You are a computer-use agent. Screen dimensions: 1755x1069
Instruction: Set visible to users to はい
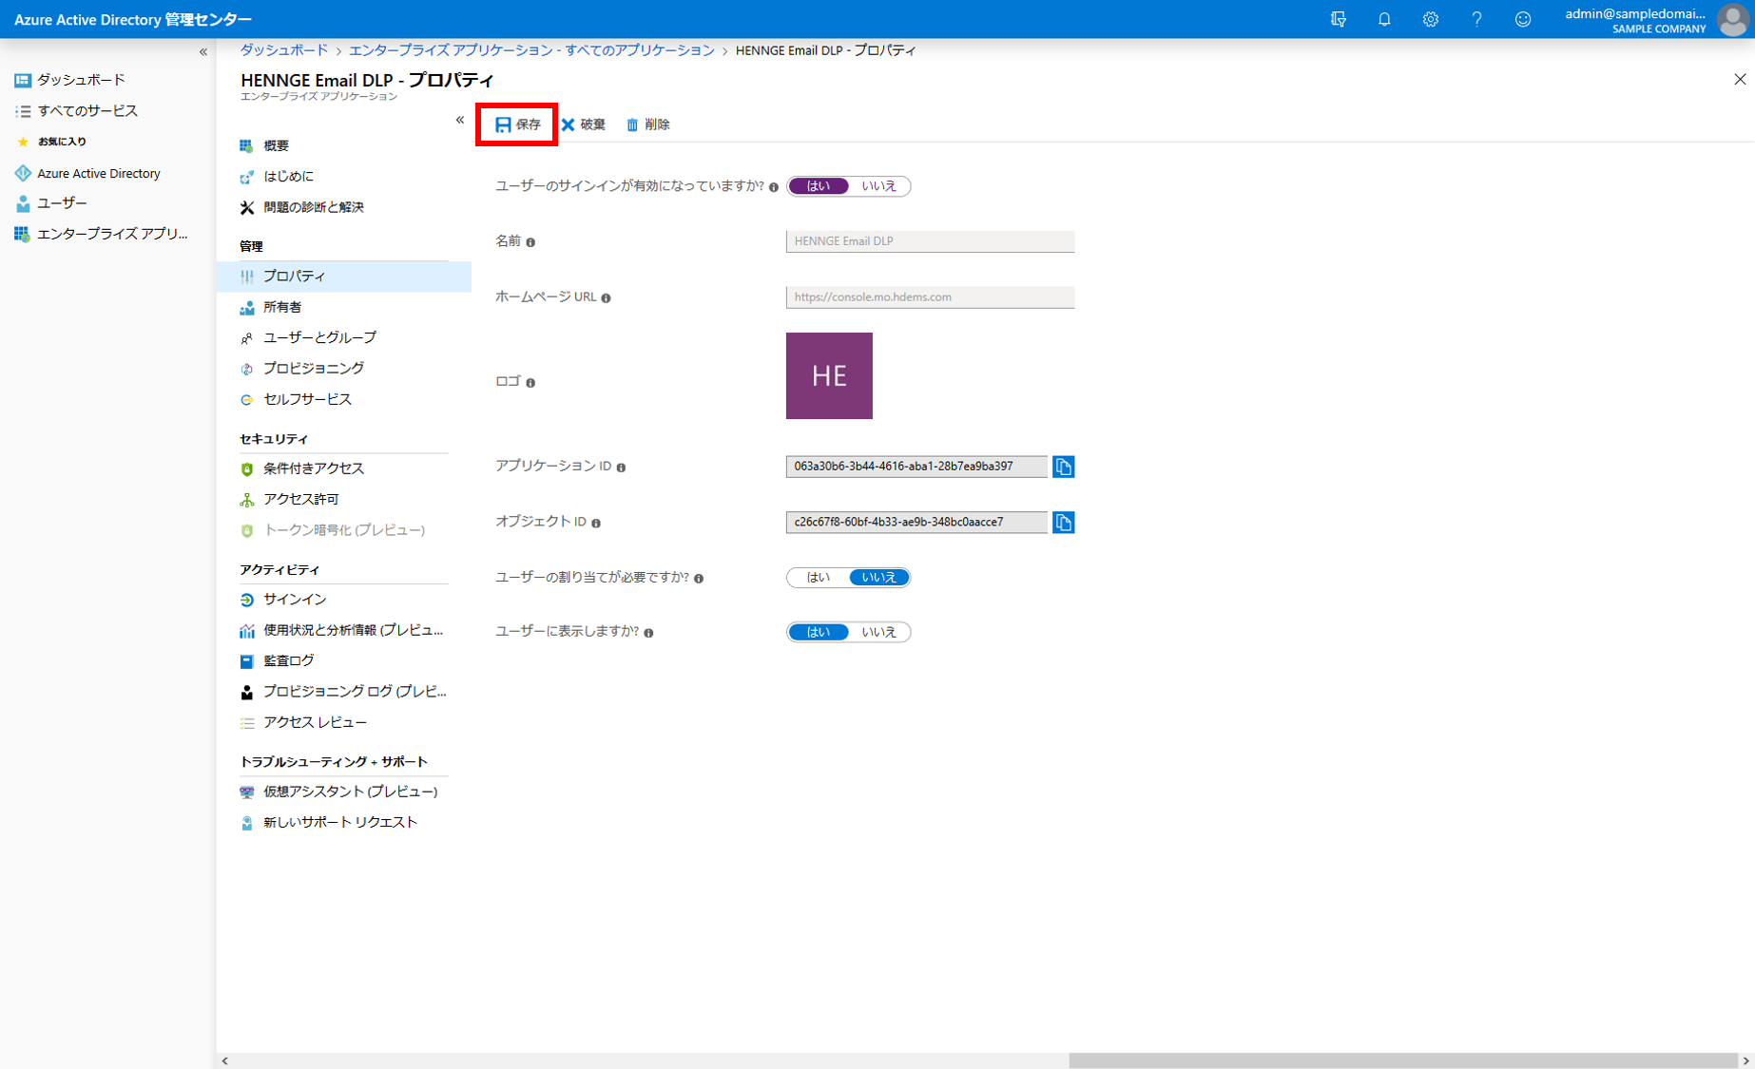[x=819, y=632]
